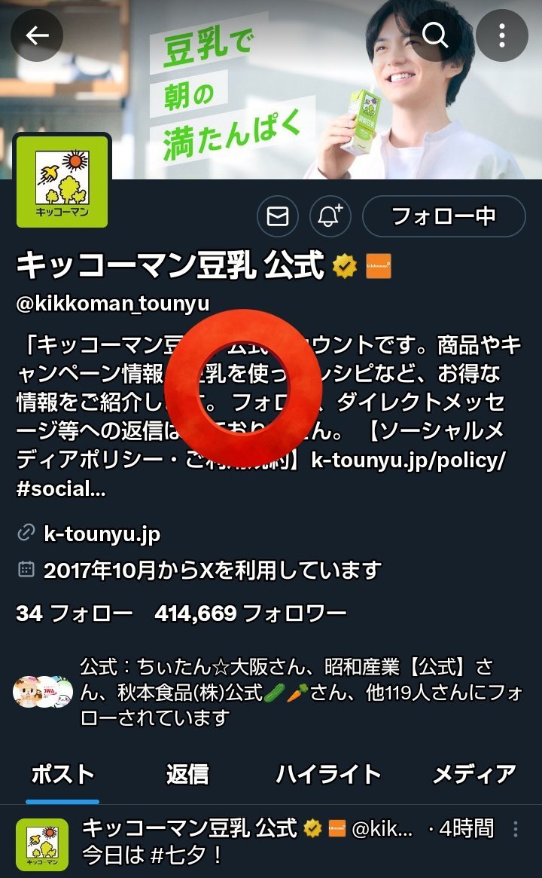This screenshot has width=542, height=878.
Task: Open the k-tounyu.jp/policy link in bio
Action: tap(408, 460)
